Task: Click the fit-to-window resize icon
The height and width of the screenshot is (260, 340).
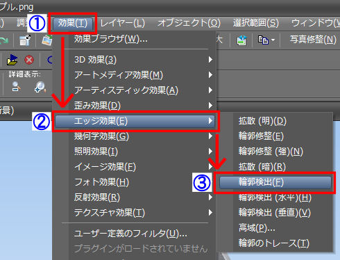Action: point(25,40)
